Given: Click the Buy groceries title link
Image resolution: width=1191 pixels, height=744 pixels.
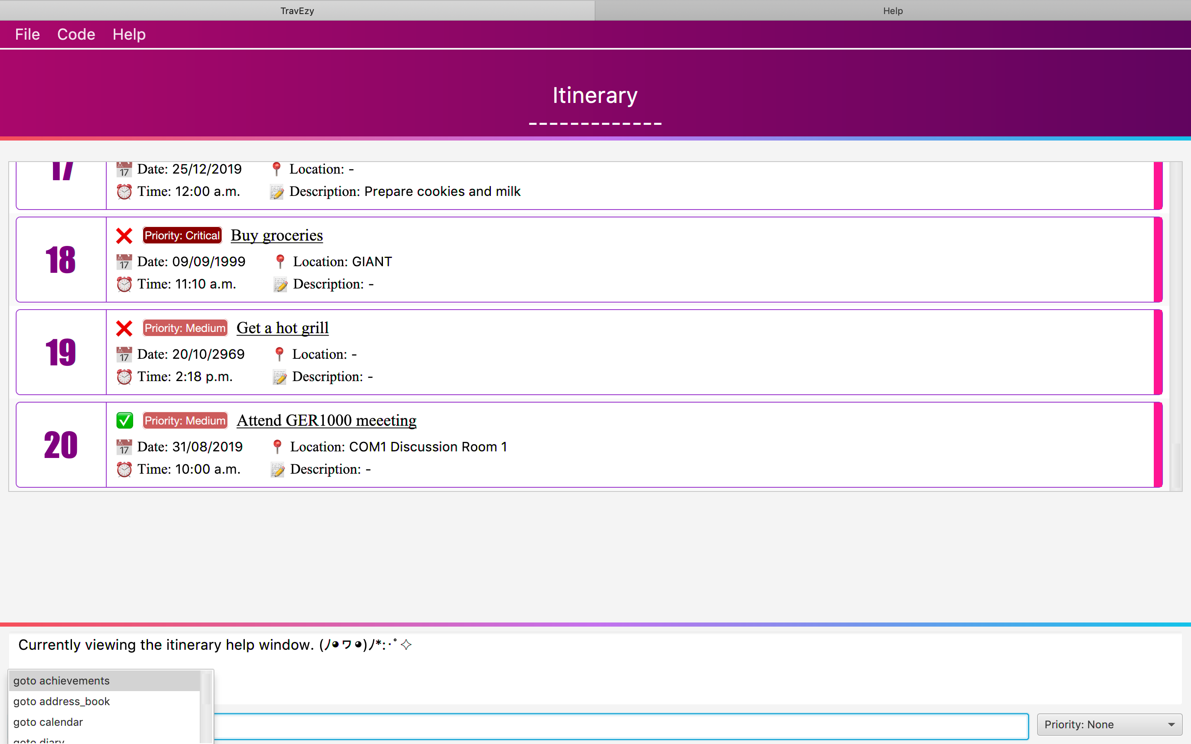Looking at the screenshot, I should (277, 235).
